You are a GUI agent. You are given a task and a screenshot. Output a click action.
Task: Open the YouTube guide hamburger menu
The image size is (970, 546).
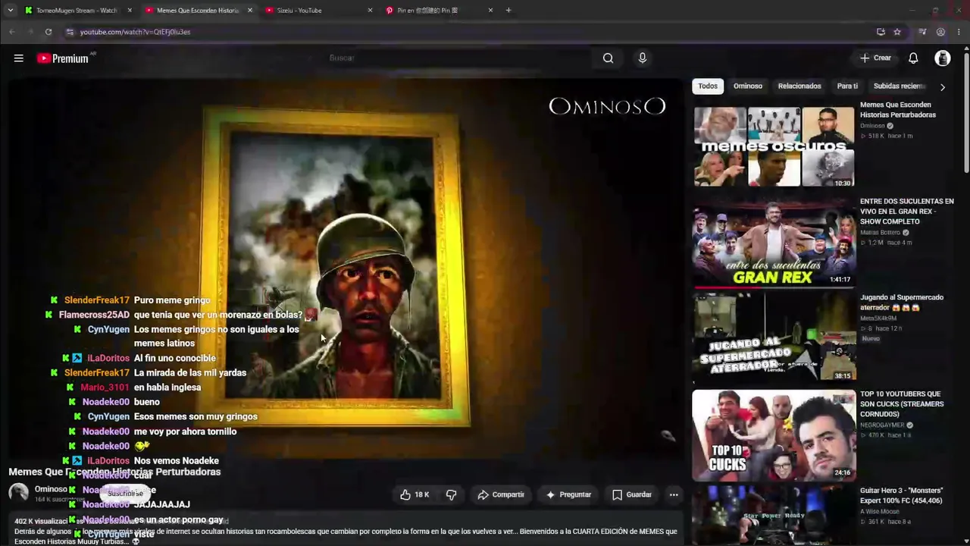19,58
